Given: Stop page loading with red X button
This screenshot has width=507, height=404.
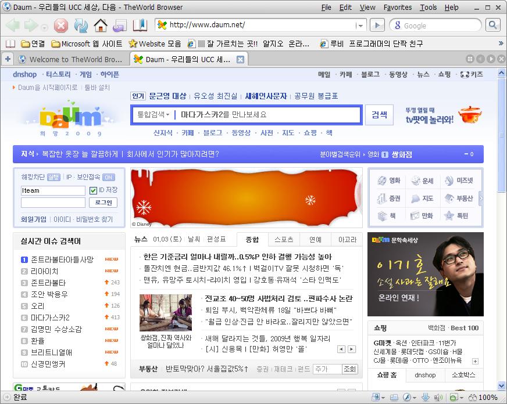Looking at the screenshot, I should [60, 26].
